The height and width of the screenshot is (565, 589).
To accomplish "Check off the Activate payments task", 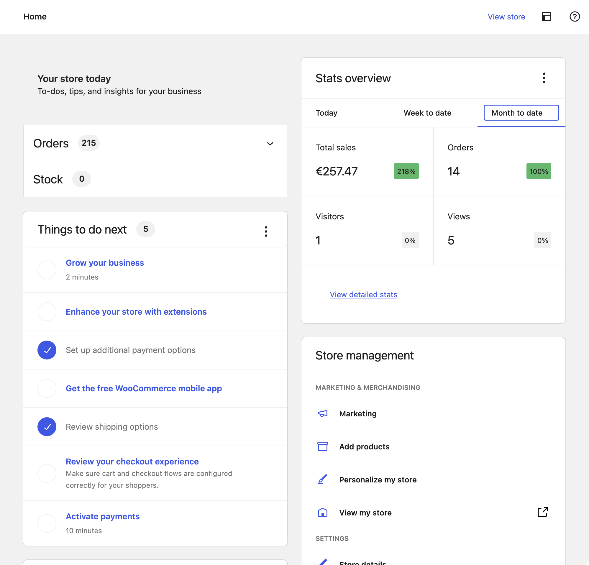I will tap(47, 523).
